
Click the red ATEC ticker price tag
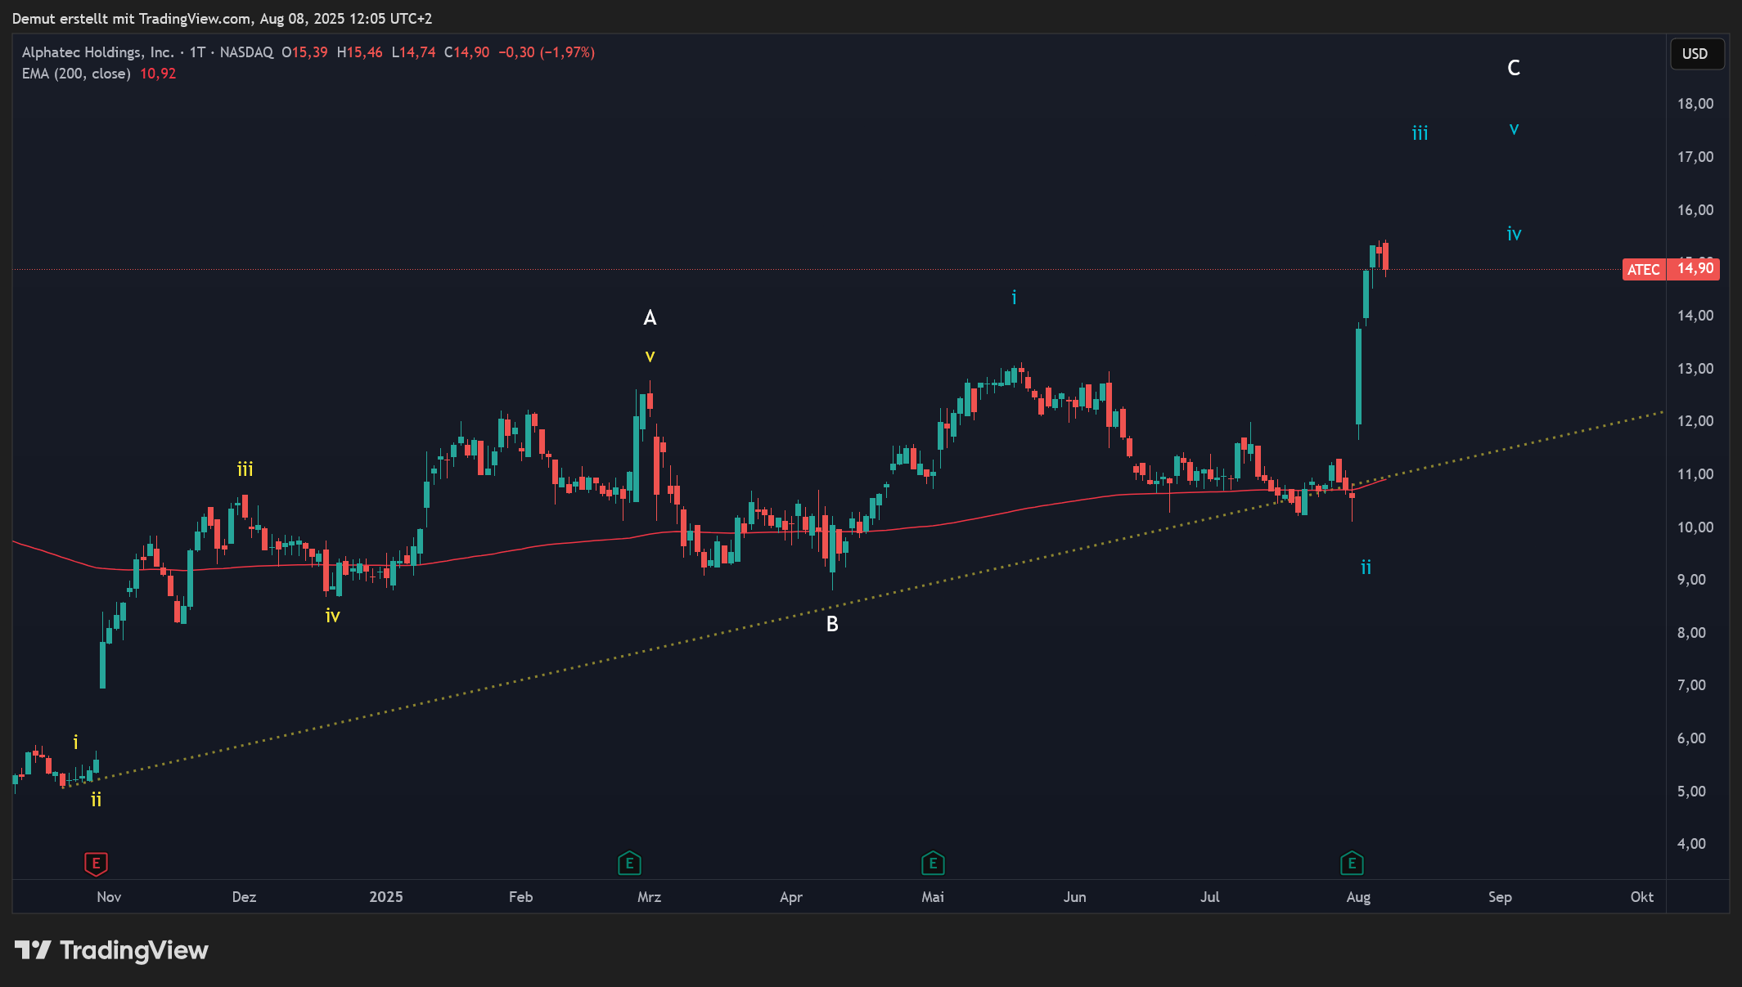pyautogui.click(x=1643, y=269)
